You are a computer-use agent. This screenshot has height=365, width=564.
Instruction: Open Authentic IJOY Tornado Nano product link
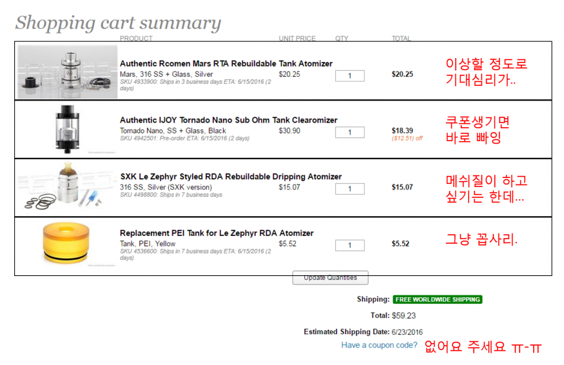click(228, 120)
